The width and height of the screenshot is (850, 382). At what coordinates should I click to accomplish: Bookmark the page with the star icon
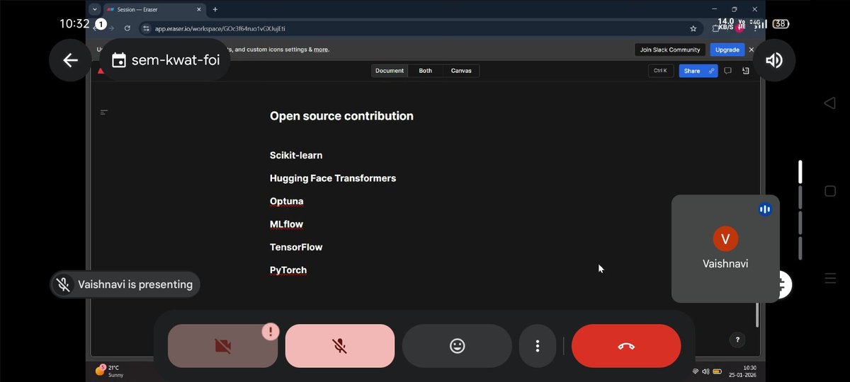(693, 28)
